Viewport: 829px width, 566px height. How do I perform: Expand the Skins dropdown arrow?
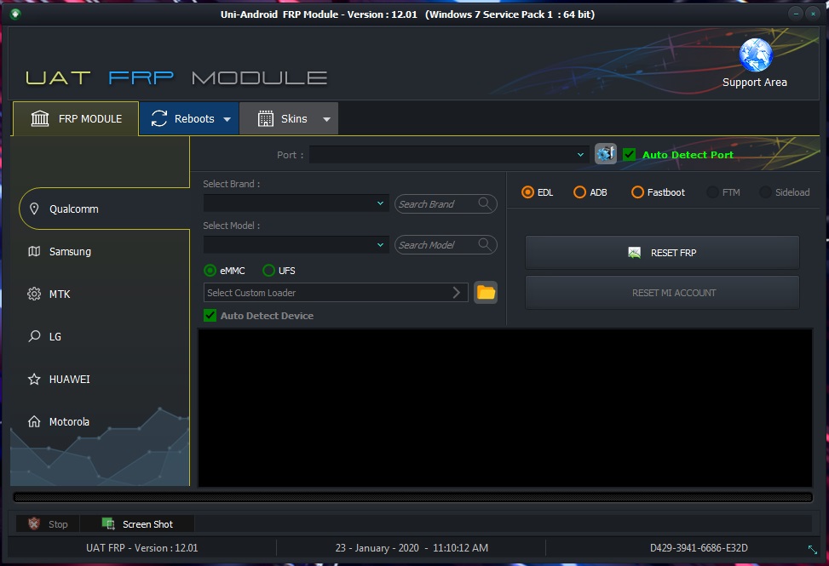326,119
